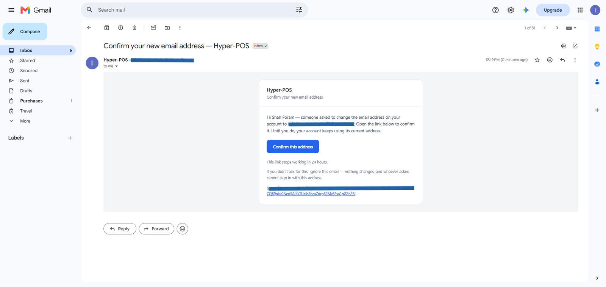Mark the email as unread
The height and width of the screenshot is (287, 606).
pyautogui.click(x=153, y=28)
